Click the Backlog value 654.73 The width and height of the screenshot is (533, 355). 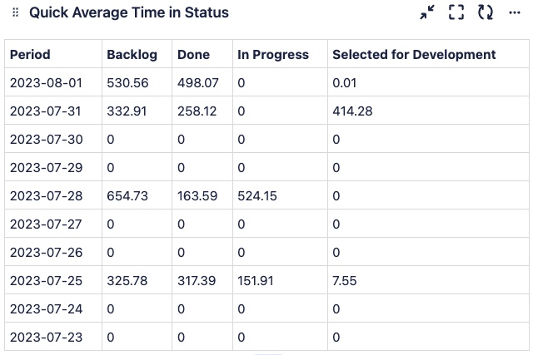pos(127,196)
